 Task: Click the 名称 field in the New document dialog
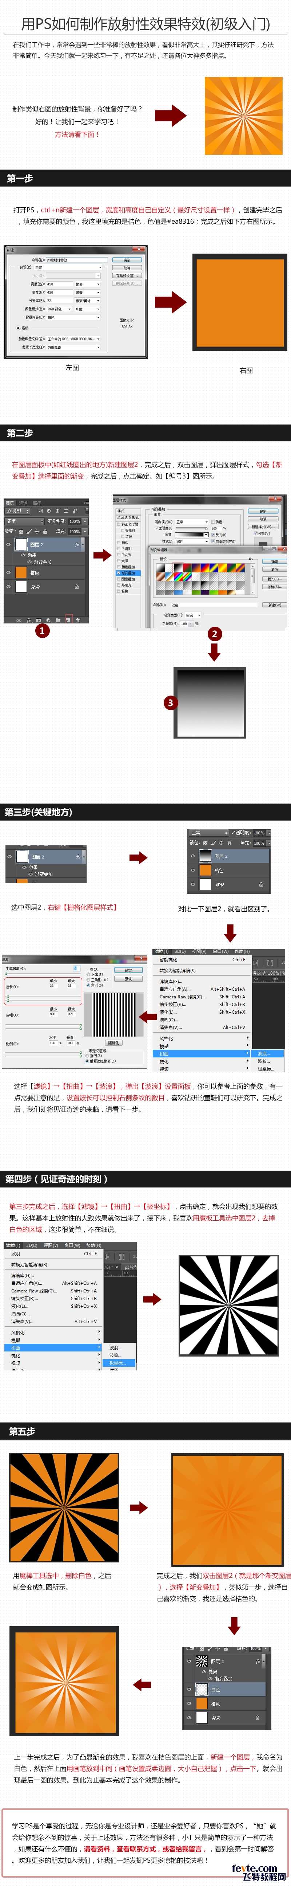click(x=77, y=259)
